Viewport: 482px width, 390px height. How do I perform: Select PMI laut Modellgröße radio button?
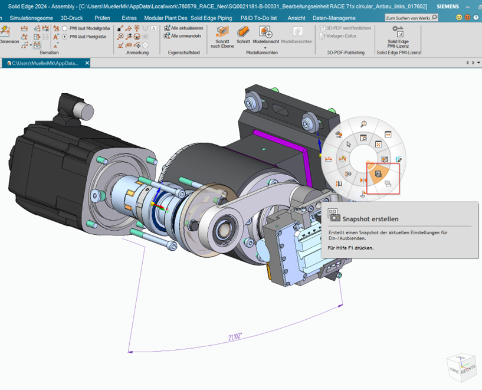(64, 28)
